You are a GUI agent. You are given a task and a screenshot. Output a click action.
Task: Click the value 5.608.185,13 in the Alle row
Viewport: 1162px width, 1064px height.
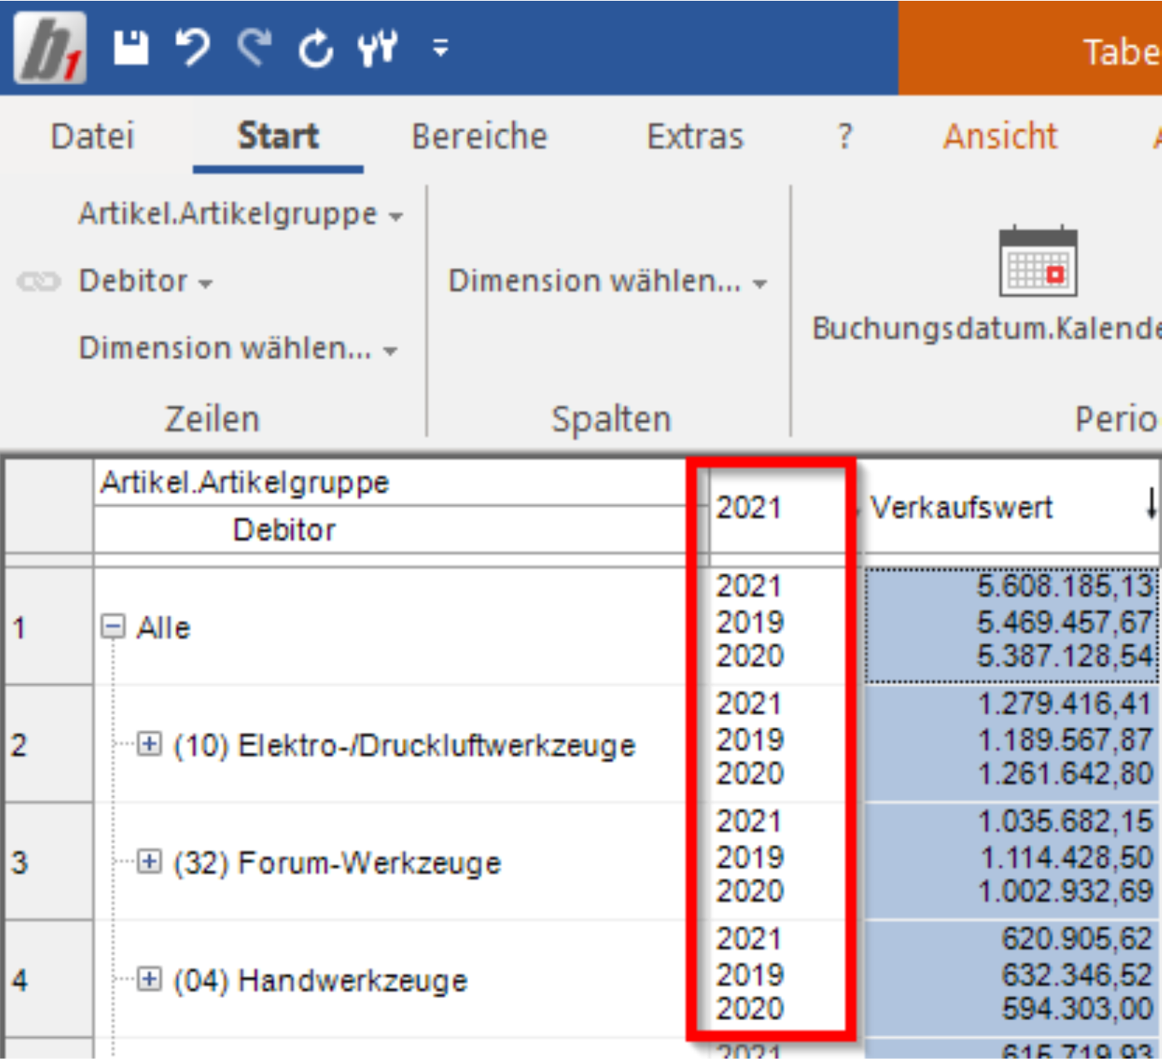(x=1065, y=586)
